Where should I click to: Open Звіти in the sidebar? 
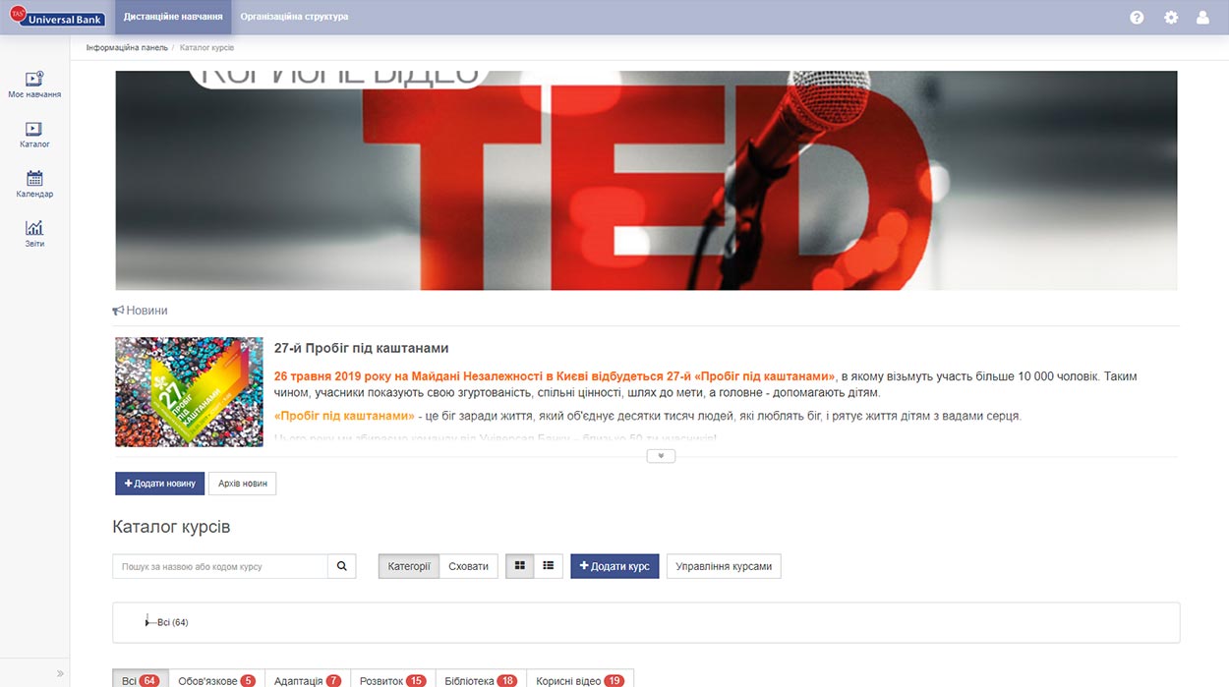click(34, 233)
